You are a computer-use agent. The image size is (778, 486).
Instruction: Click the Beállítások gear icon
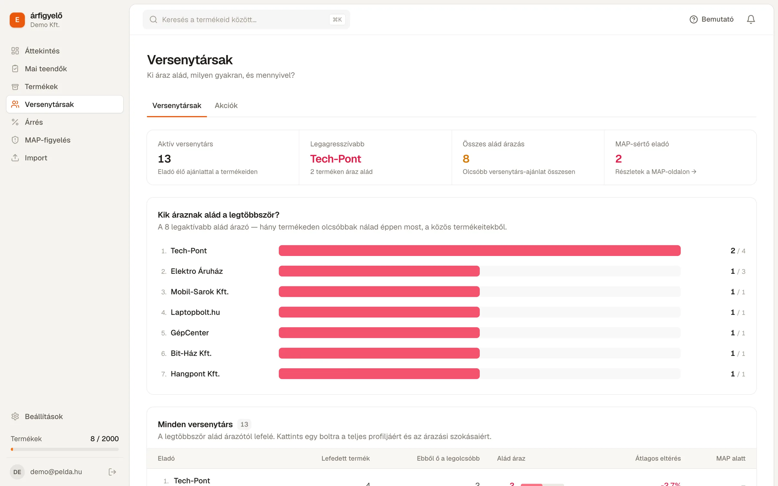pos(15,416)
